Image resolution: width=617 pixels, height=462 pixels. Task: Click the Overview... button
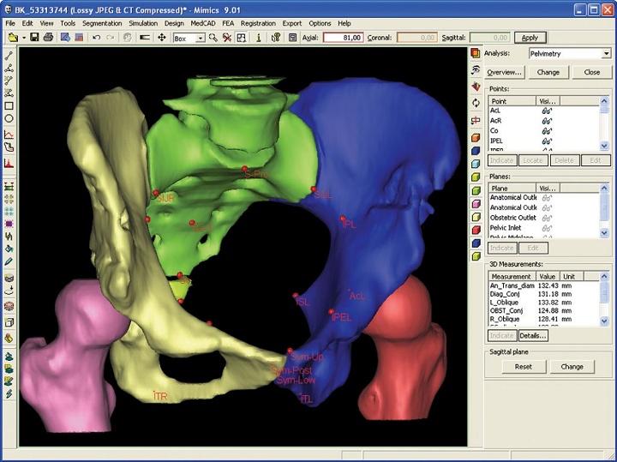pyautogui.click(x=505, y=72)
